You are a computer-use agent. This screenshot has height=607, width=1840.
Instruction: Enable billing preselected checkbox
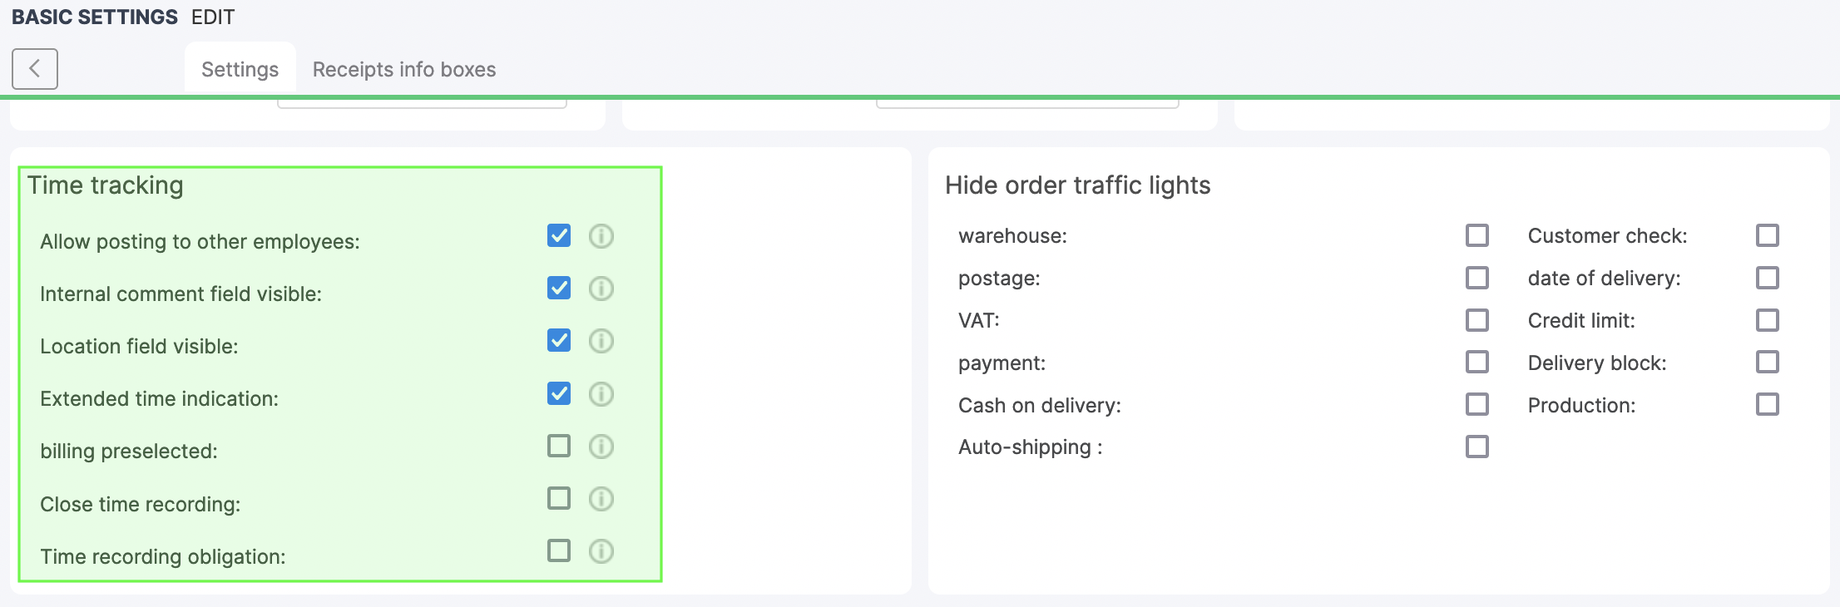click(559, 446)
